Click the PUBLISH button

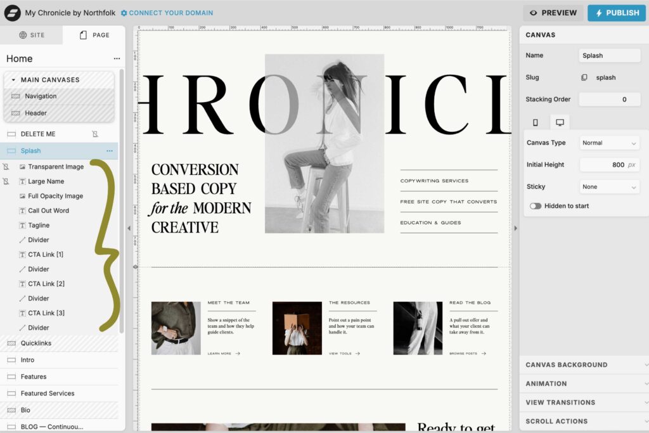click(615, 13)
